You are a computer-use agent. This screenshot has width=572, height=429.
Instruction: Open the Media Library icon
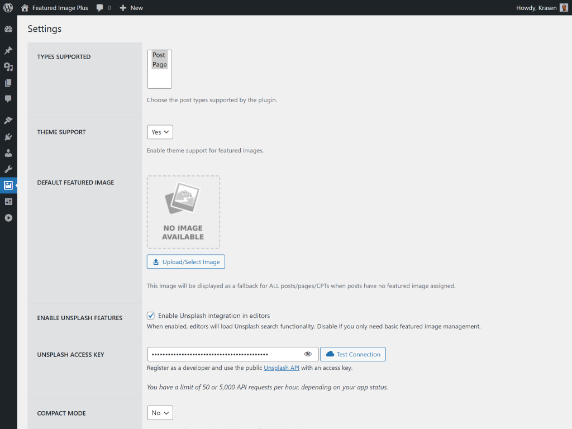coord(8,66)
